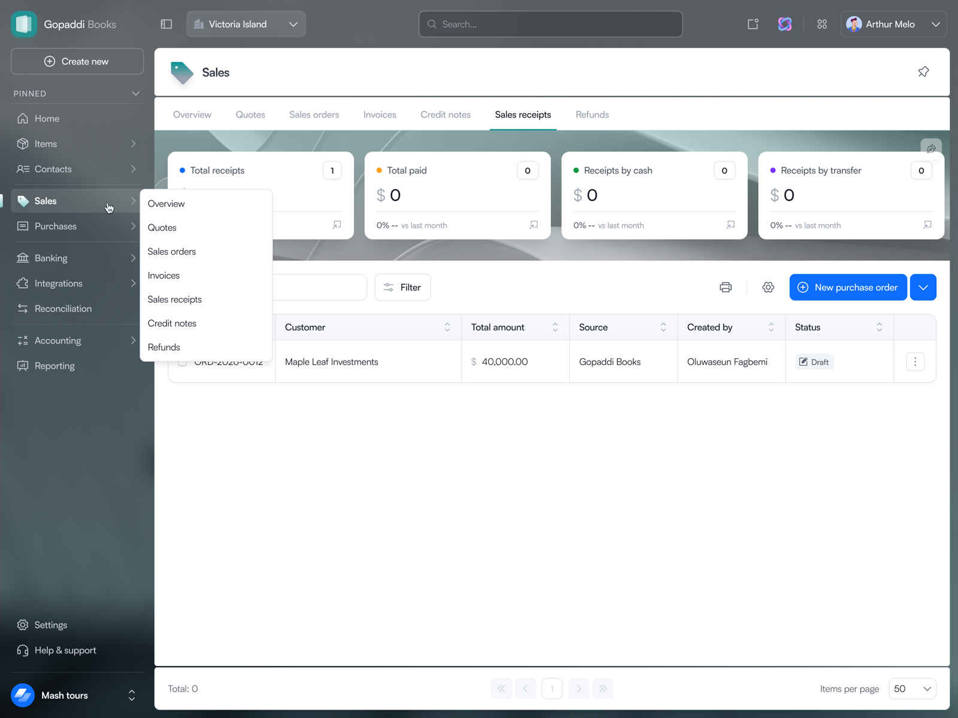This screenshot has height=718, width=958.
Task: Open table settings gear
Action: [768, 287]
